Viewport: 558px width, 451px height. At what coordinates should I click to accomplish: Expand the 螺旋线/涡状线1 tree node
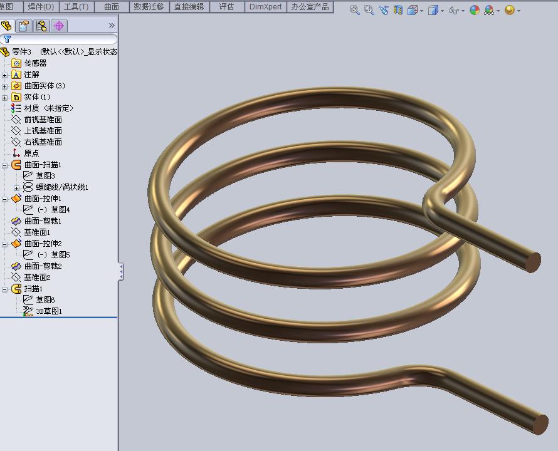click(17, 187)
